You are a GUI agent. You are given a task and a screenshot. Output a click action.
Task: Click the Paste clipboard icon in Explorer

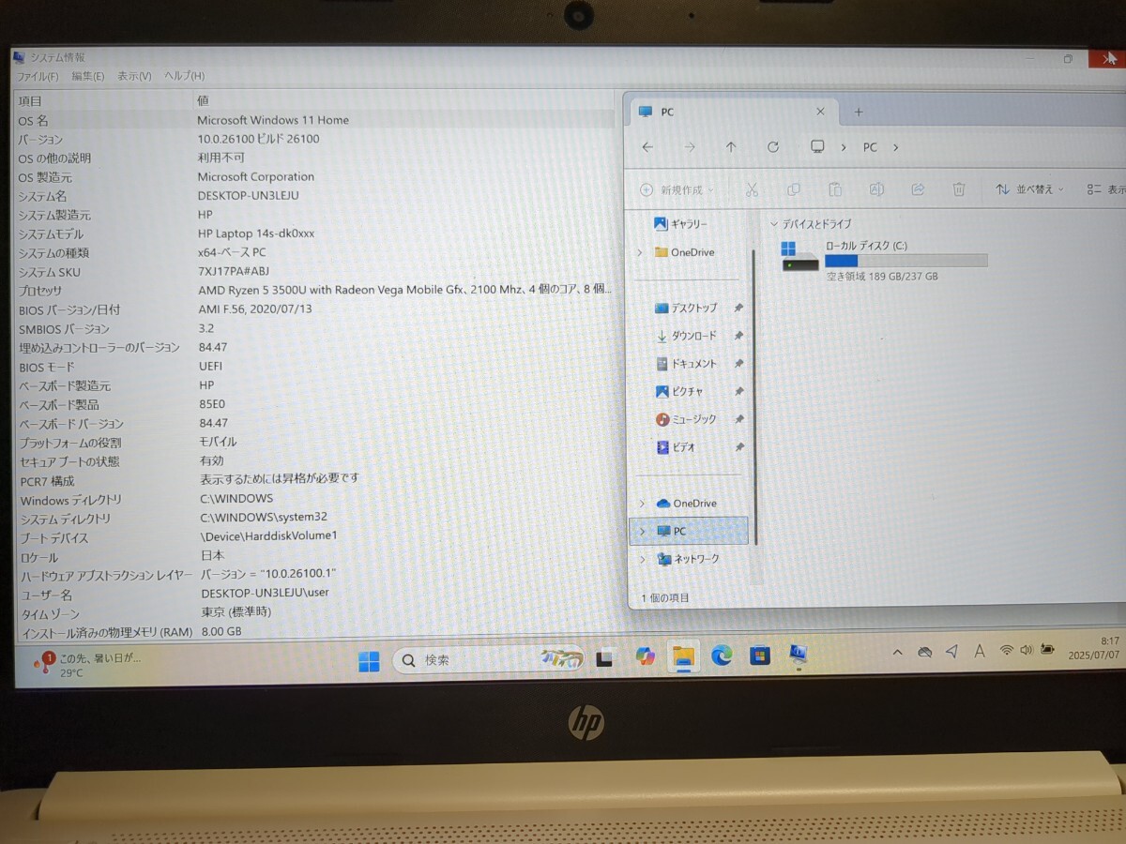click(x=835, y=189)
